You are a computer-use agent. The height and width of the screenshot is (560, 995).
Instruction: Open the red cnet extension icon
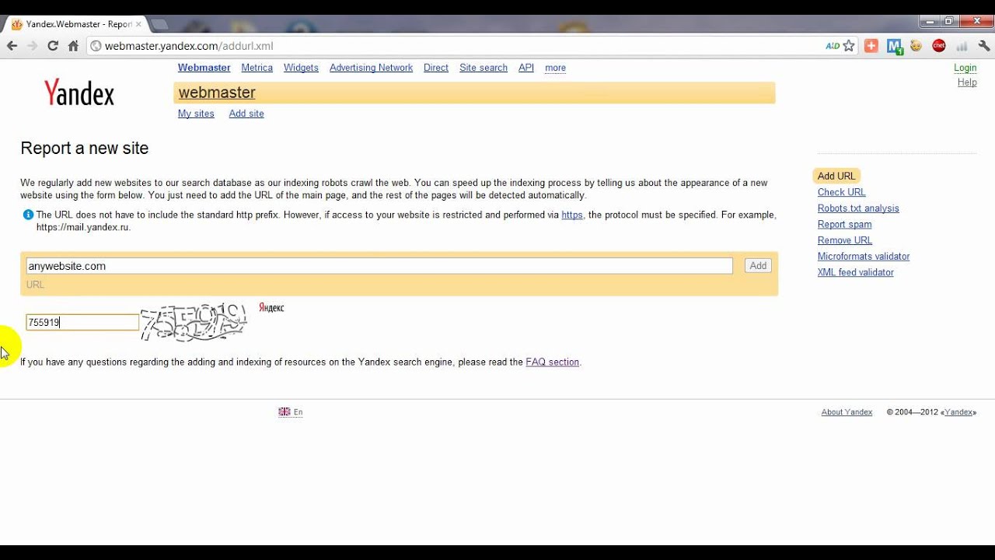point(939,46)
